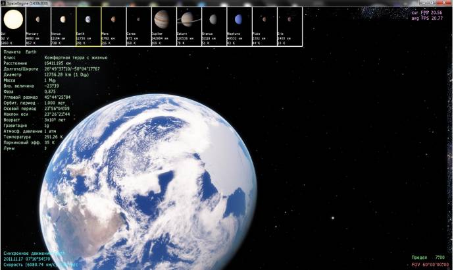Click the 'Долгота/Широта' coordinates value
Screen dimensions: 454x270
[x=72, y=69]
